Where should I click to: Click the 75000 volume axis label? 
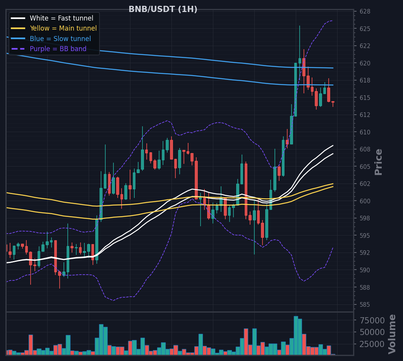point(372,321)
